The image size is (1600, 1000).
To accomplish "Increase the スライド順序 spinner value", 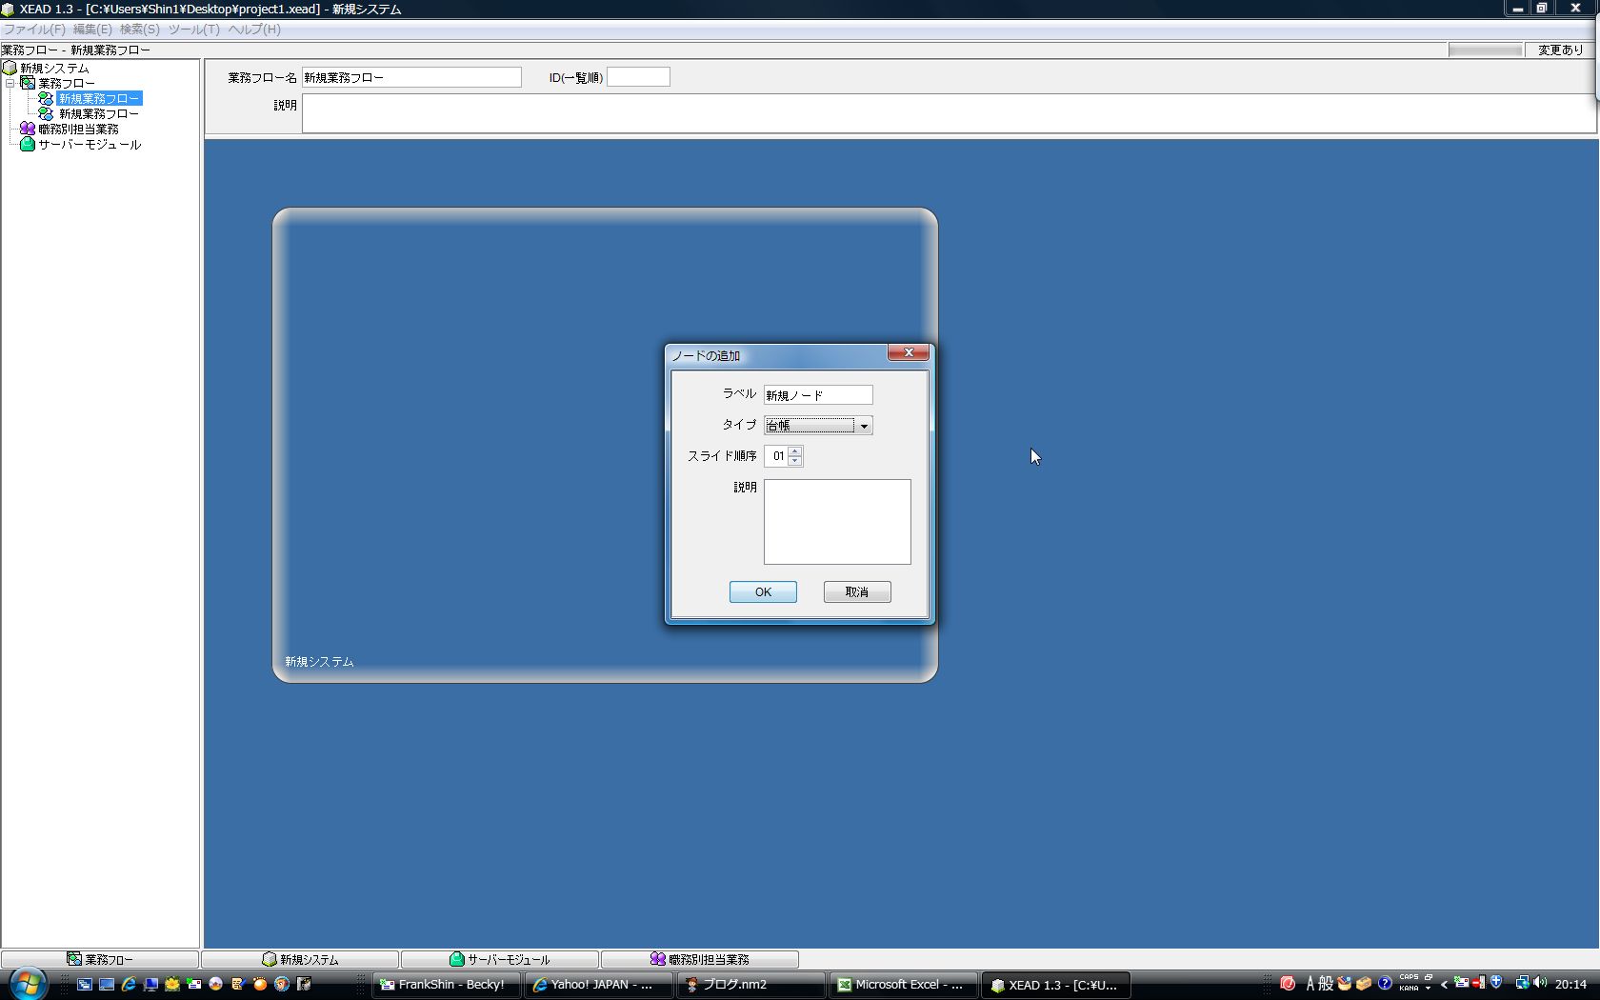I will tap(795, 450).
